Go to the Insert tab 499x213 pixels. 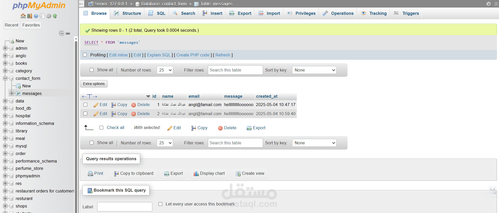(212, 13)
